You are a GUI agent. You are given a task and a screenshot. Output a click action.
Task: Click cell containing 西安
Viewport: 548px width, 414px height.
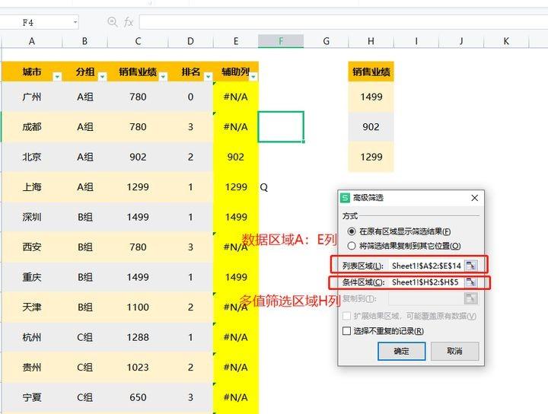32,247
